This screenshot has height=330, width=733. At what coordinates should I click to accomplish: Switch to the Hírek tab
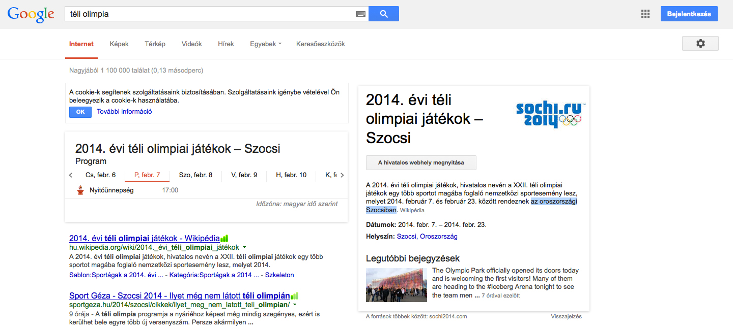tap(226, 44)
